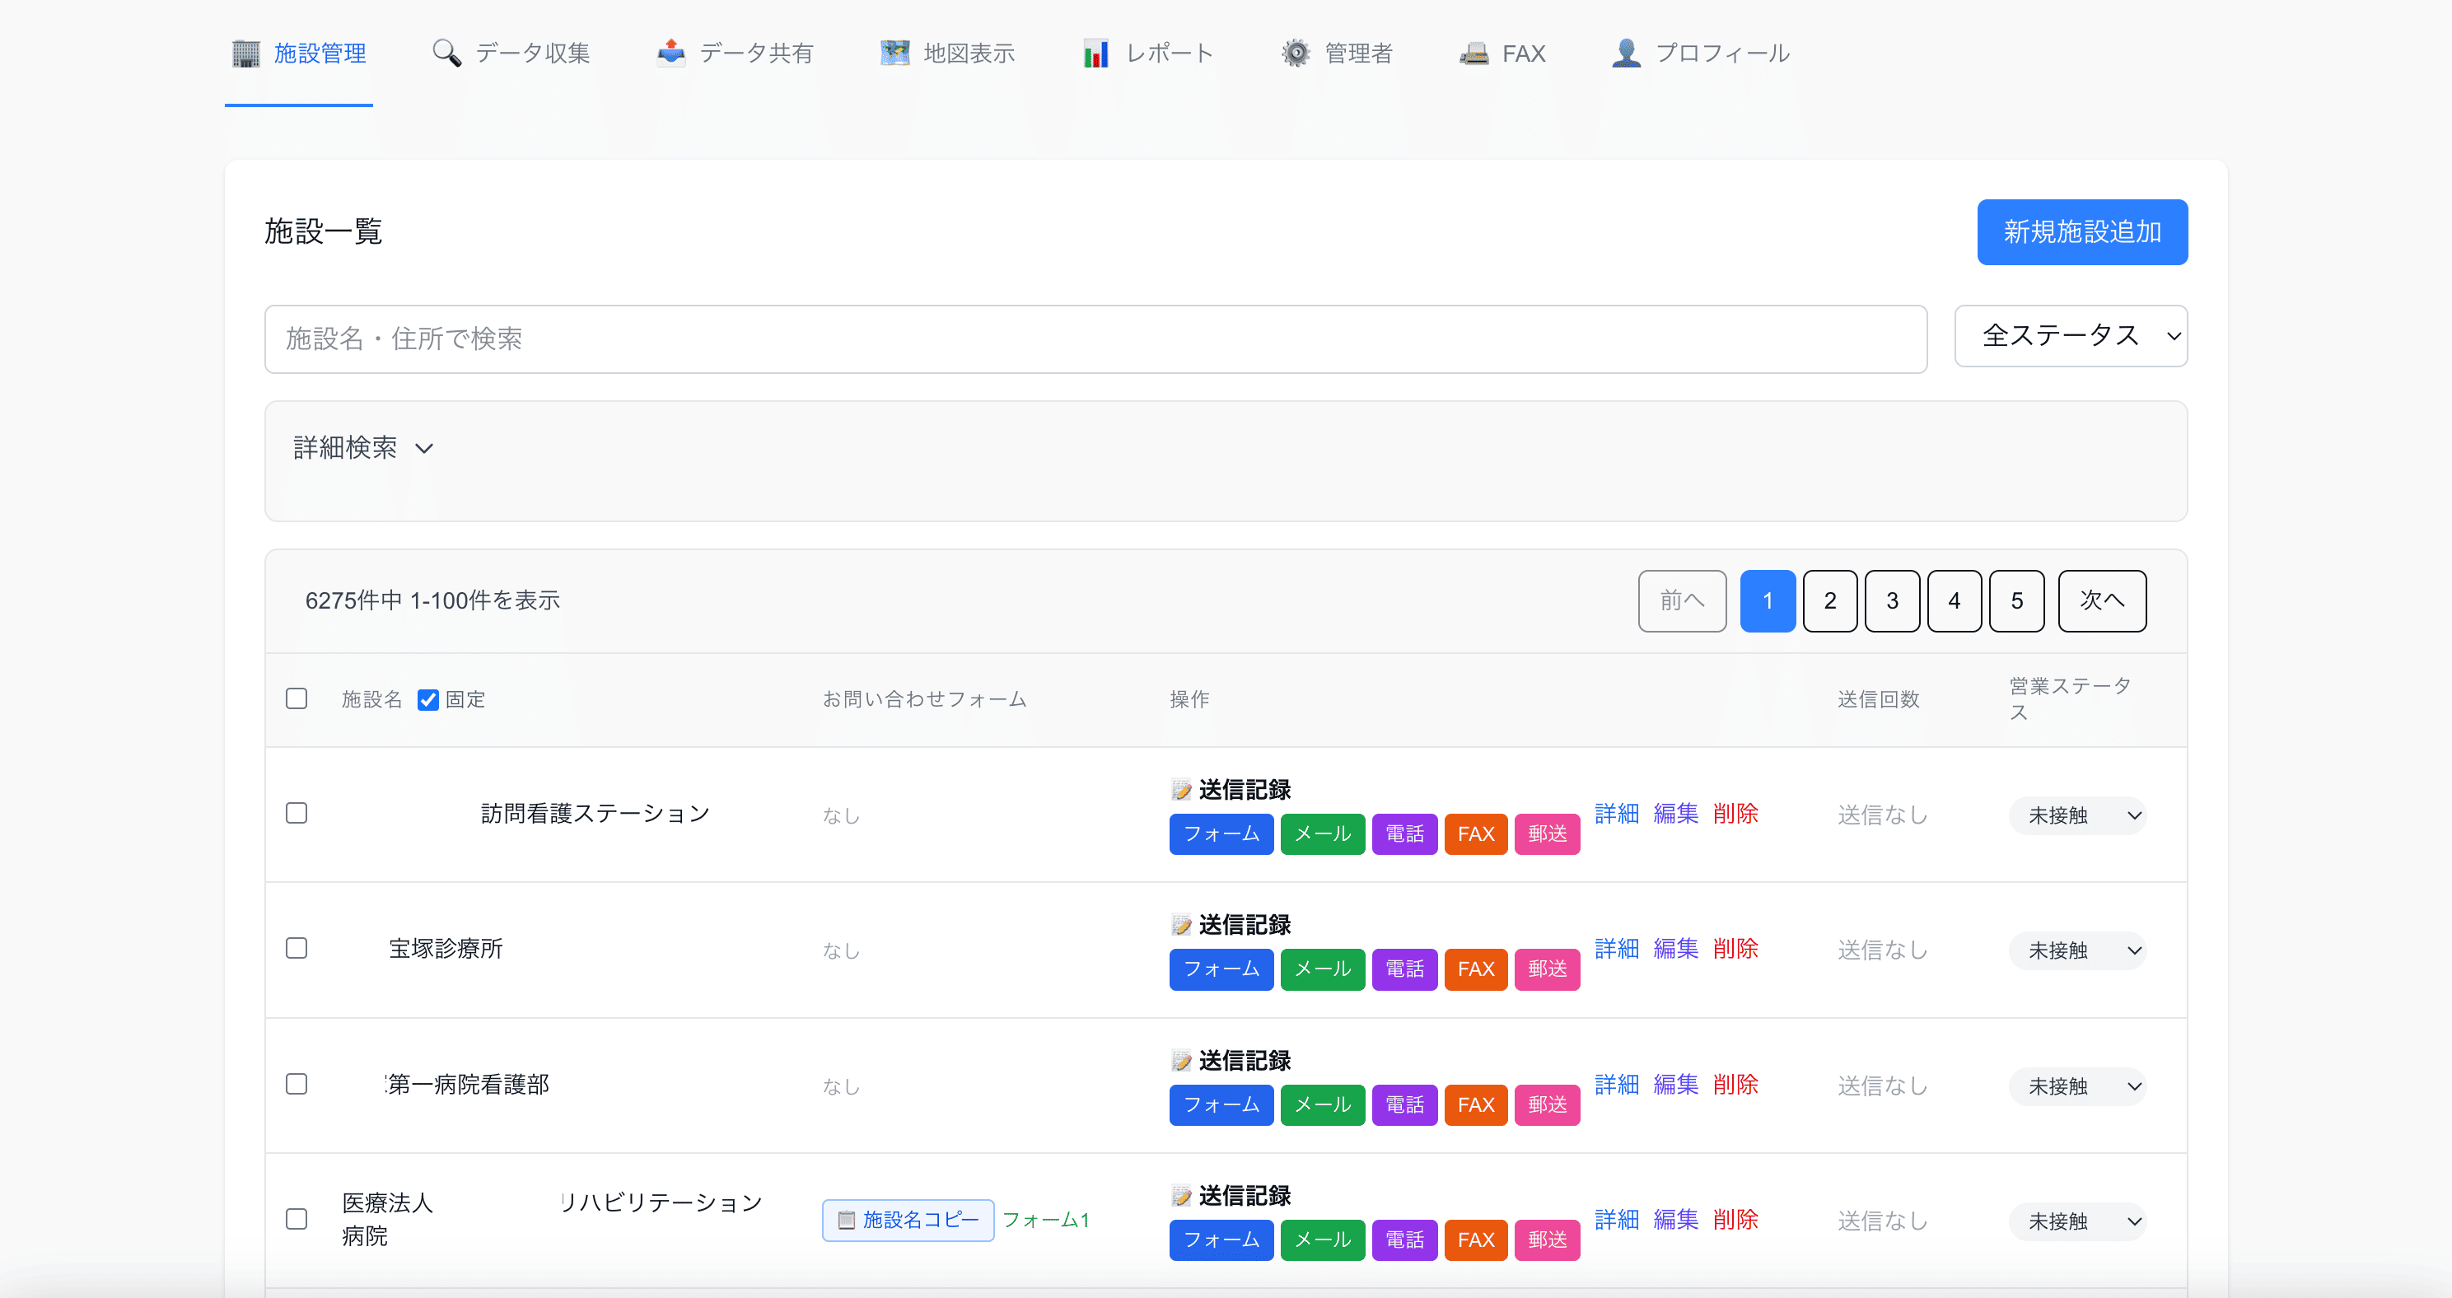Enable the checkbox for 宝塚診療所 row

(x=296, y=948)
